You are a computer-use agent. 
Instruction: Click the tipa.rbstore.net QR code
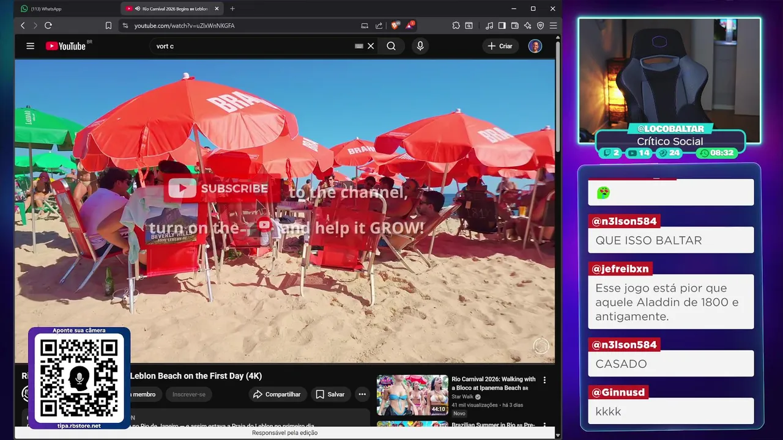(x=79, y=378)
